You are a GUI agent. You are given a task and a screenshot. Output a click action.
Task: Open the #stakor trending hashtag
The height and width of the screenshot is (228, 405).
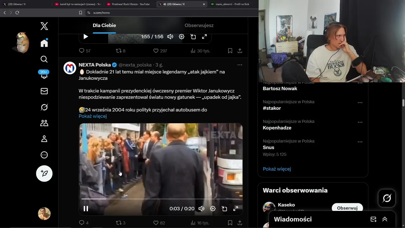272,108
